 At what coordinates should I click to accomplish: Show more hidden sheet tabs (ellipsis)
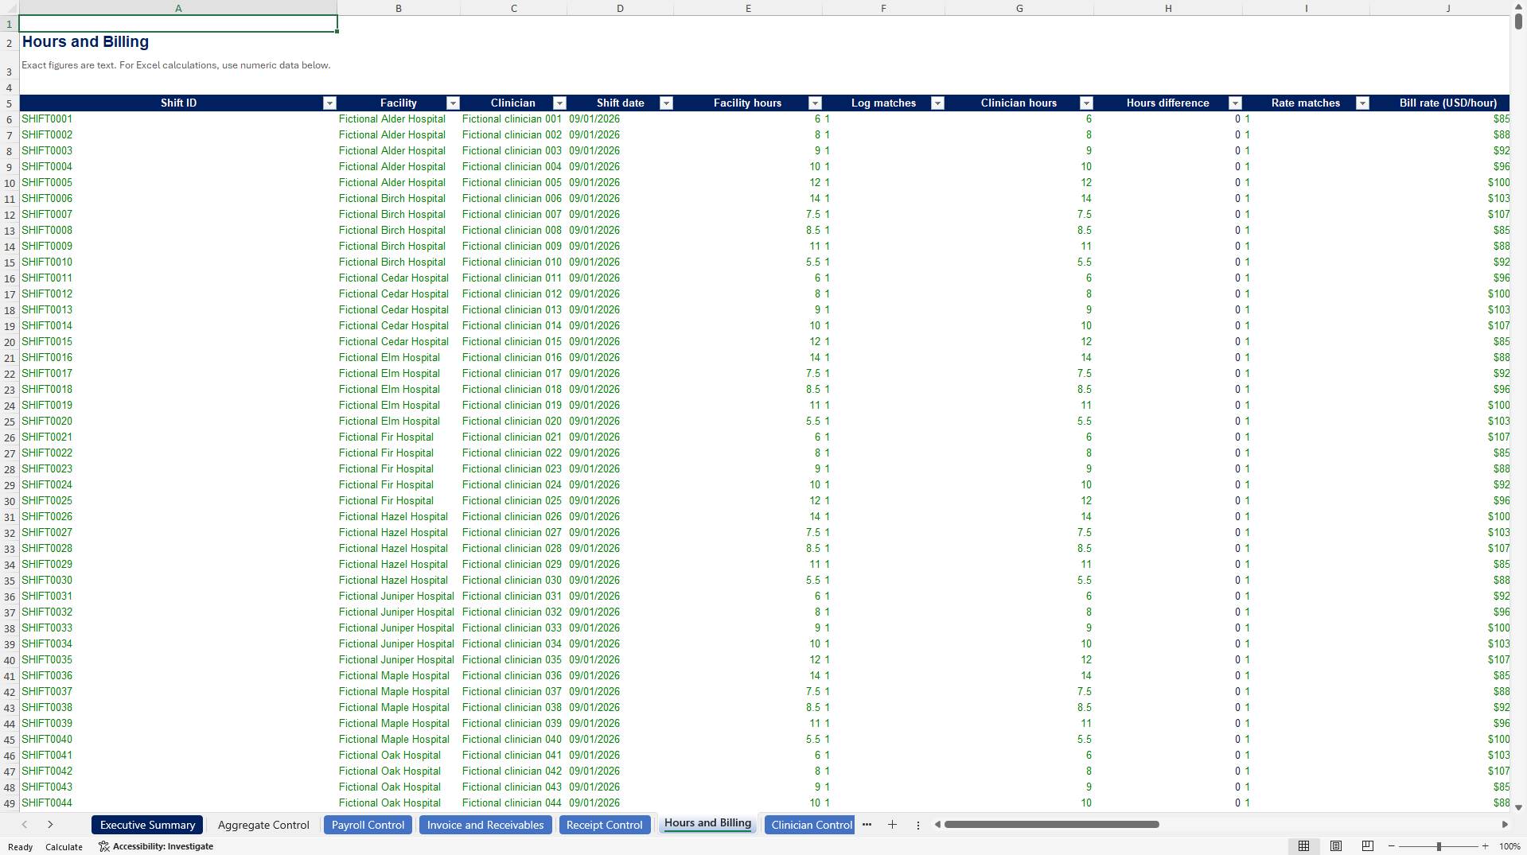tap(867, 825)
